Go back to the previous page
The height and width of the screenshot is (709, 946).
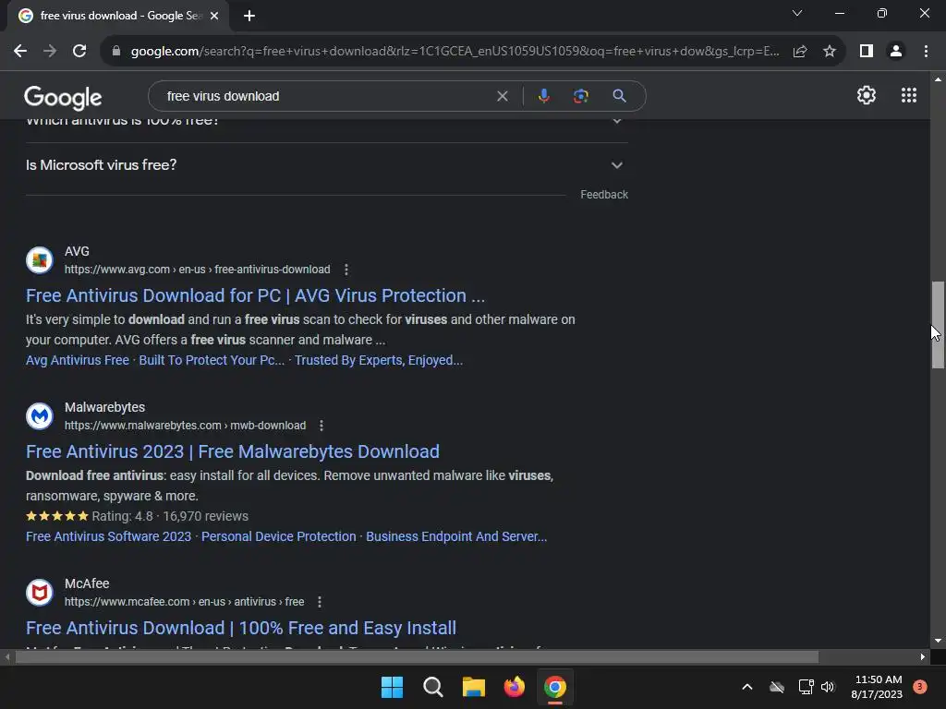(x=20, y=52)
